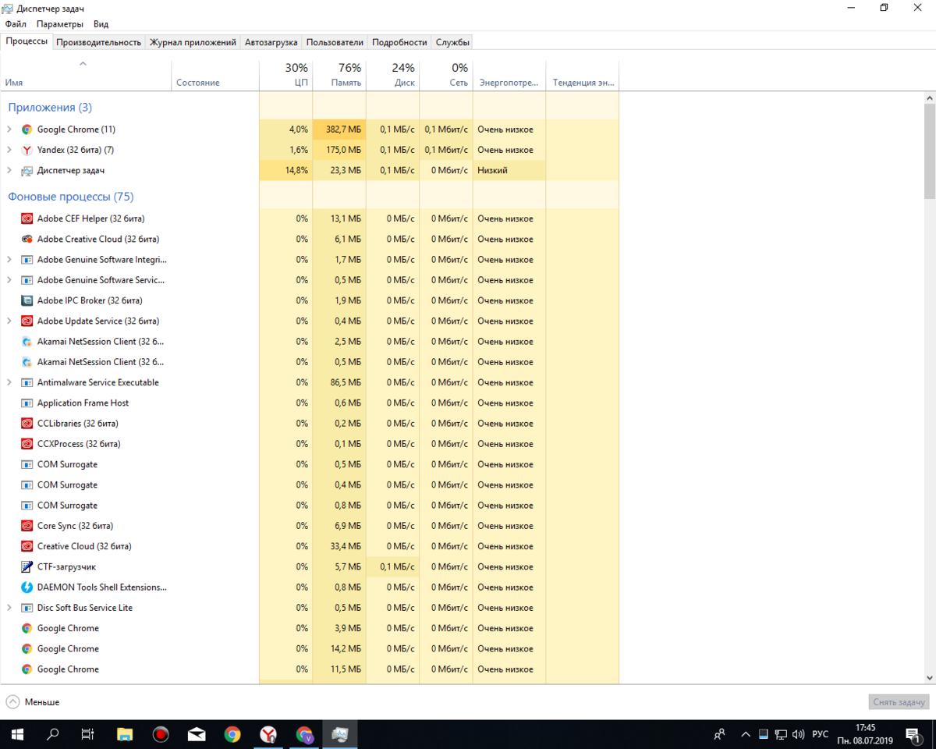Open taskbar search magnifier

[53, 734]
